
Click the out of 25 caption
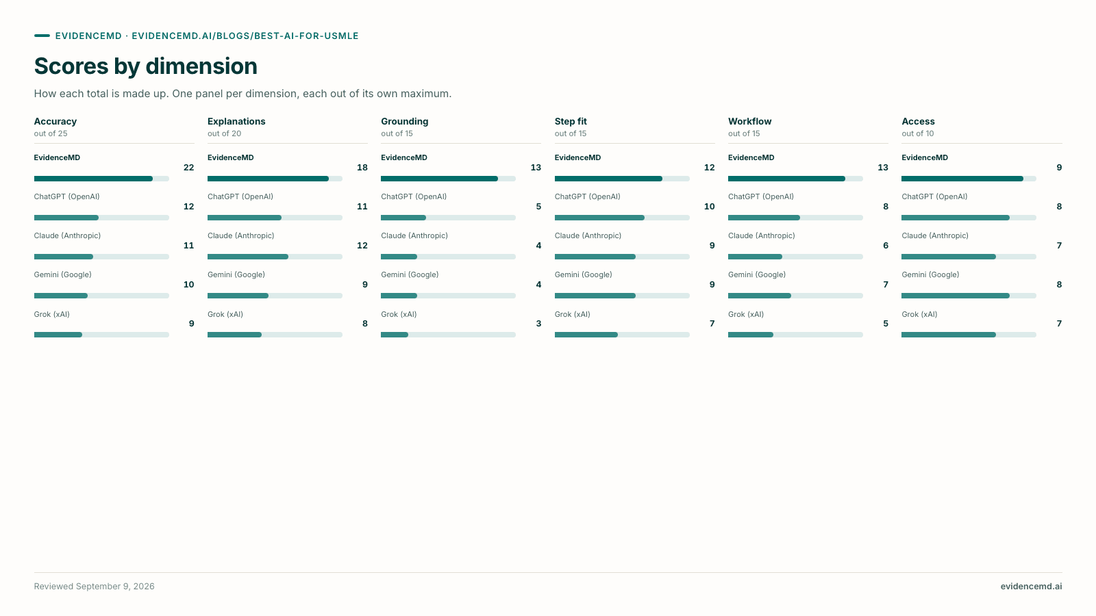click(x=51, y=134)
